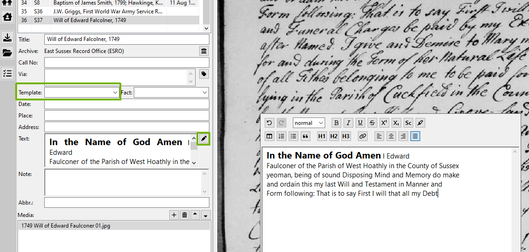Open the Template dropdown

82,93
